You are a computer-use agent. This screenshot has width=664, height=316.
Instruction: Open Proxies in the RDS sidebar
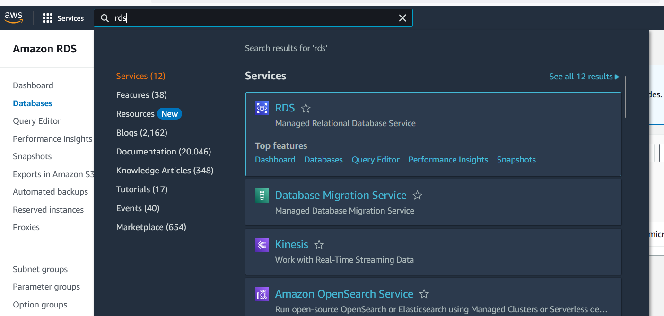coord(26,227)
